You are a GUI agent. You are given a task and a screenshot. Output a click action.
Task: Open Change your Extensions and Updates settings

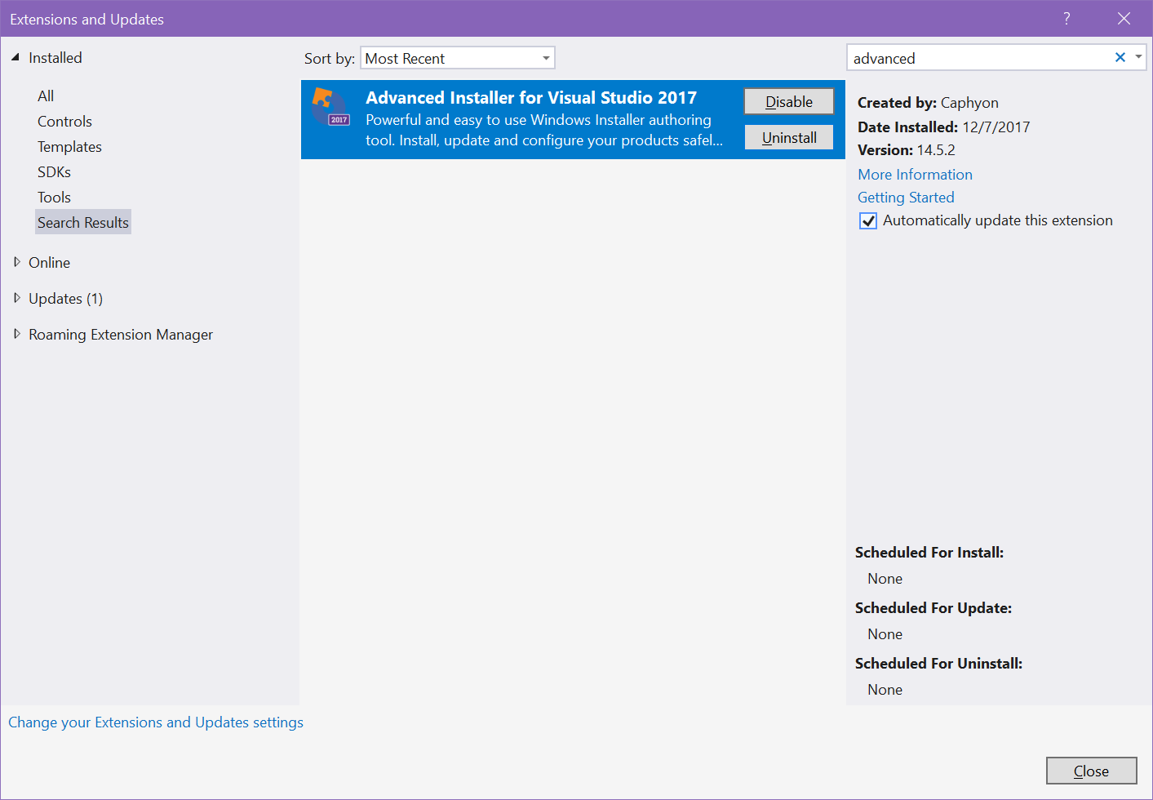(156, 722)
